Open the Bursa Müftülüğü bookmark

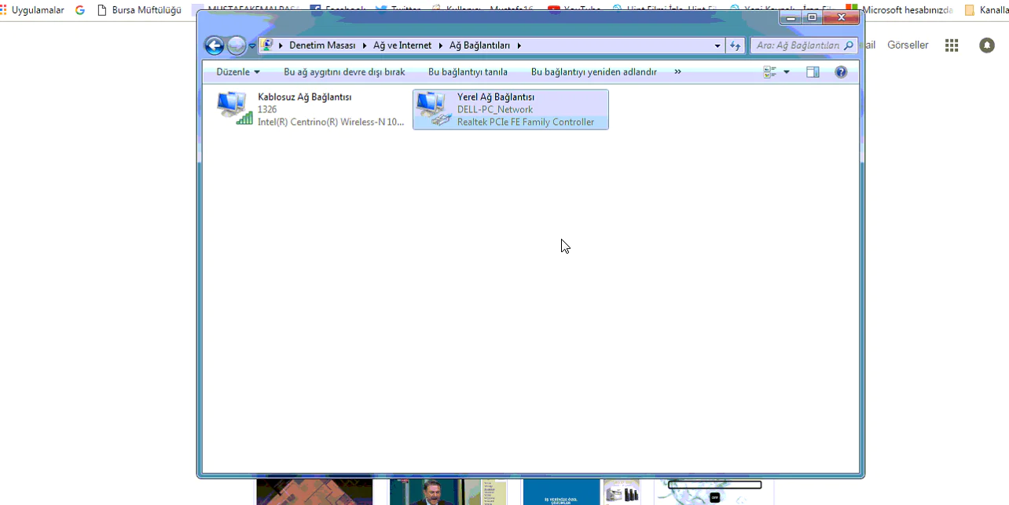click(x=139, y=10)
